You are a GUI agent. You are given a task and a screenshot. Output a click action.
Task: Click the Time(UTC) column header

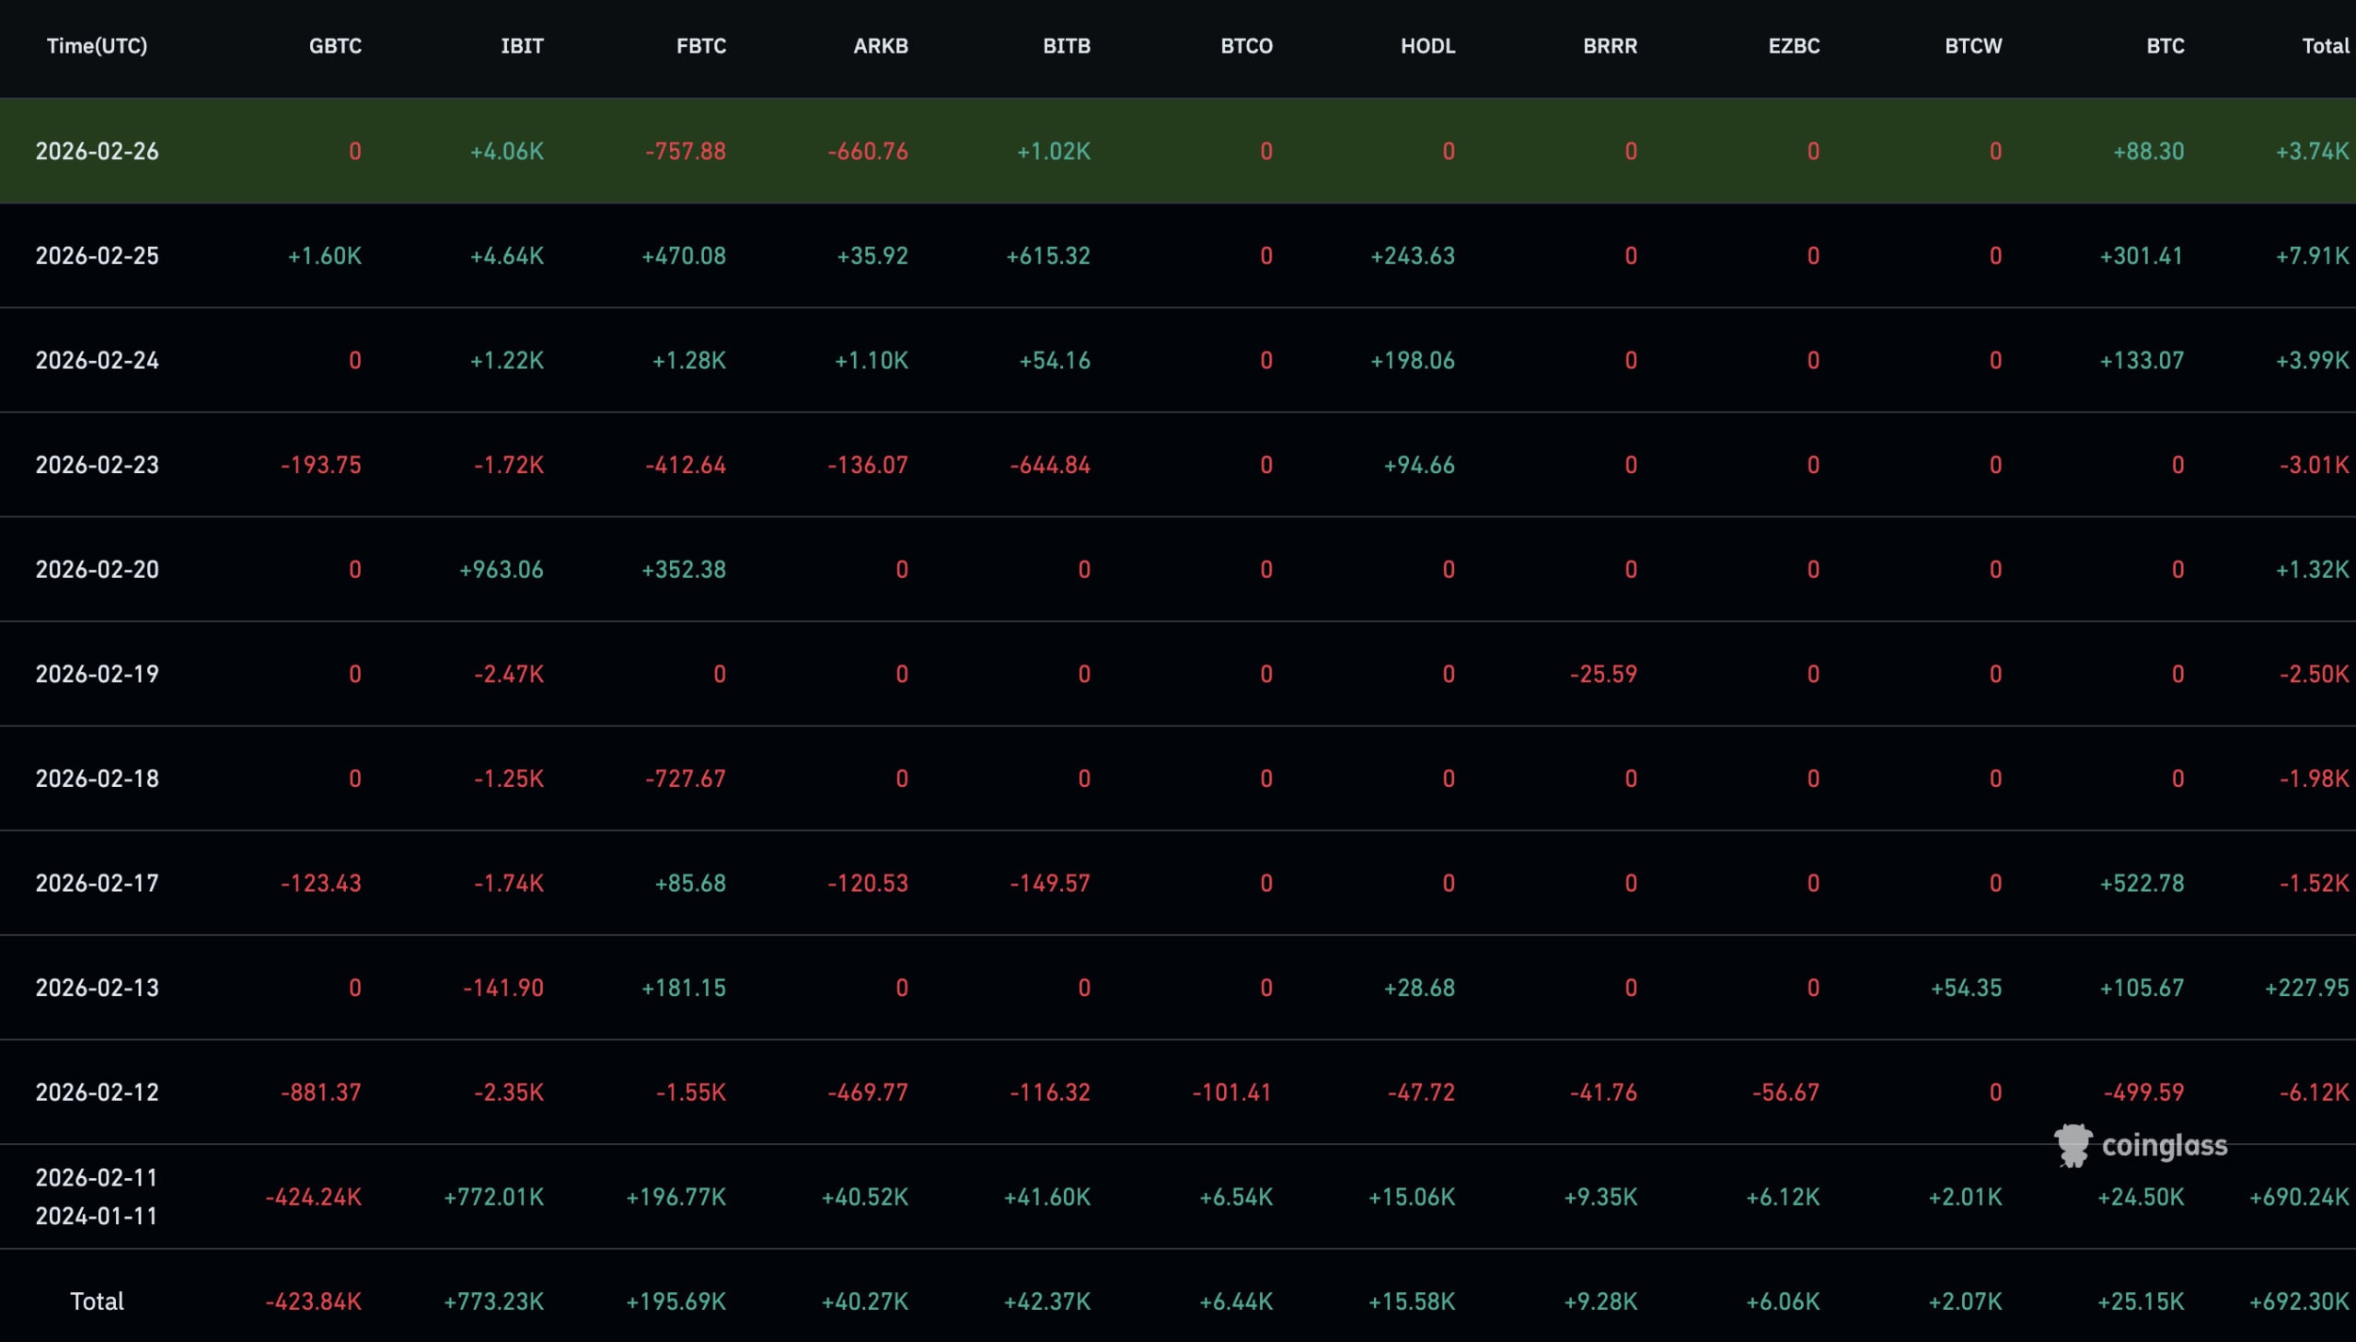97,46
